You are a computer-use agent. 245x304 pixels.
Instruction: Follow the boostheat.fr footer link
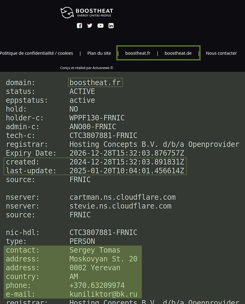click(138, 53)
